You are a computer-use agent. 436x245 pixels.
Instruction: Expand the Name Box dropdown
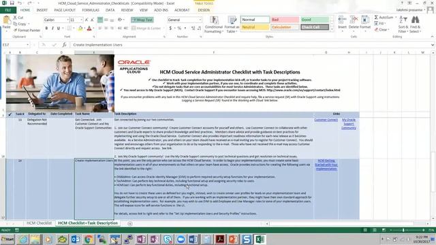pos(27,45)
